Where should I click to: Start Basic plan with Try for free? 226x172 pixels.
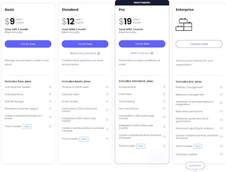[x=28, y=44]
